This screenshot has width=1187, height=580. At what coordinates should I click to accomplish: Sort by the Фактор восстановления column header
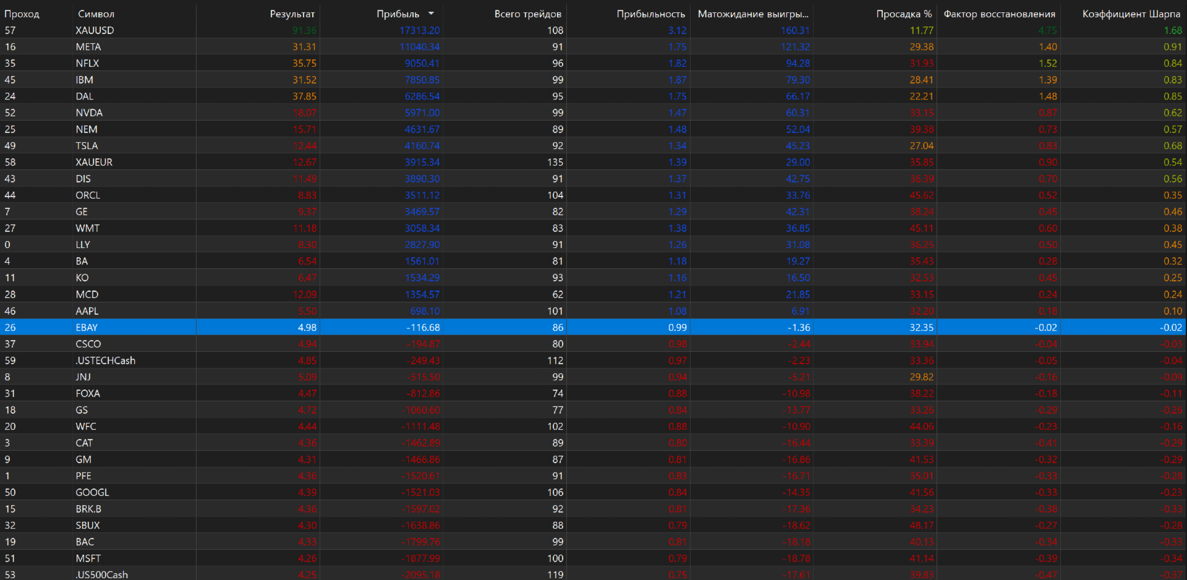[x=1000, y=14]
